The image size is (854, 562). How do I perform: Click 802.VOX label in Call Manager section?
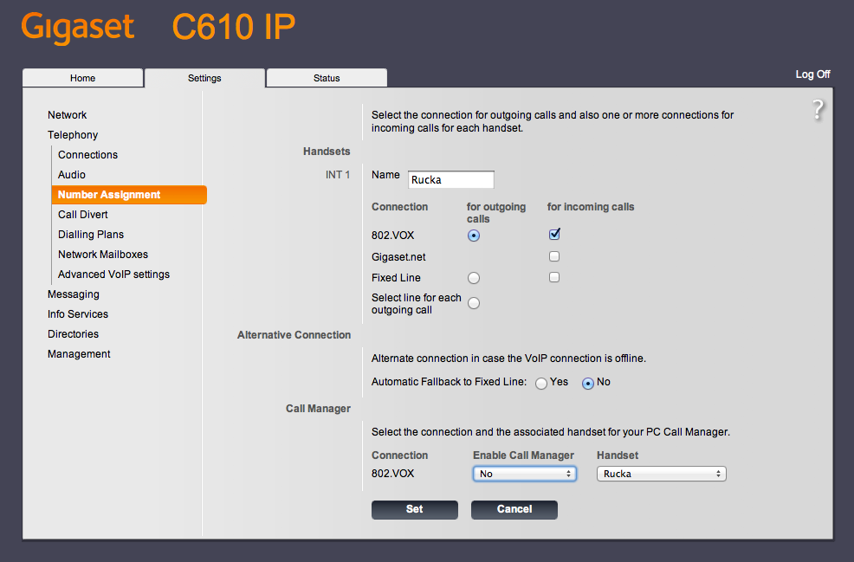(392, 474)
